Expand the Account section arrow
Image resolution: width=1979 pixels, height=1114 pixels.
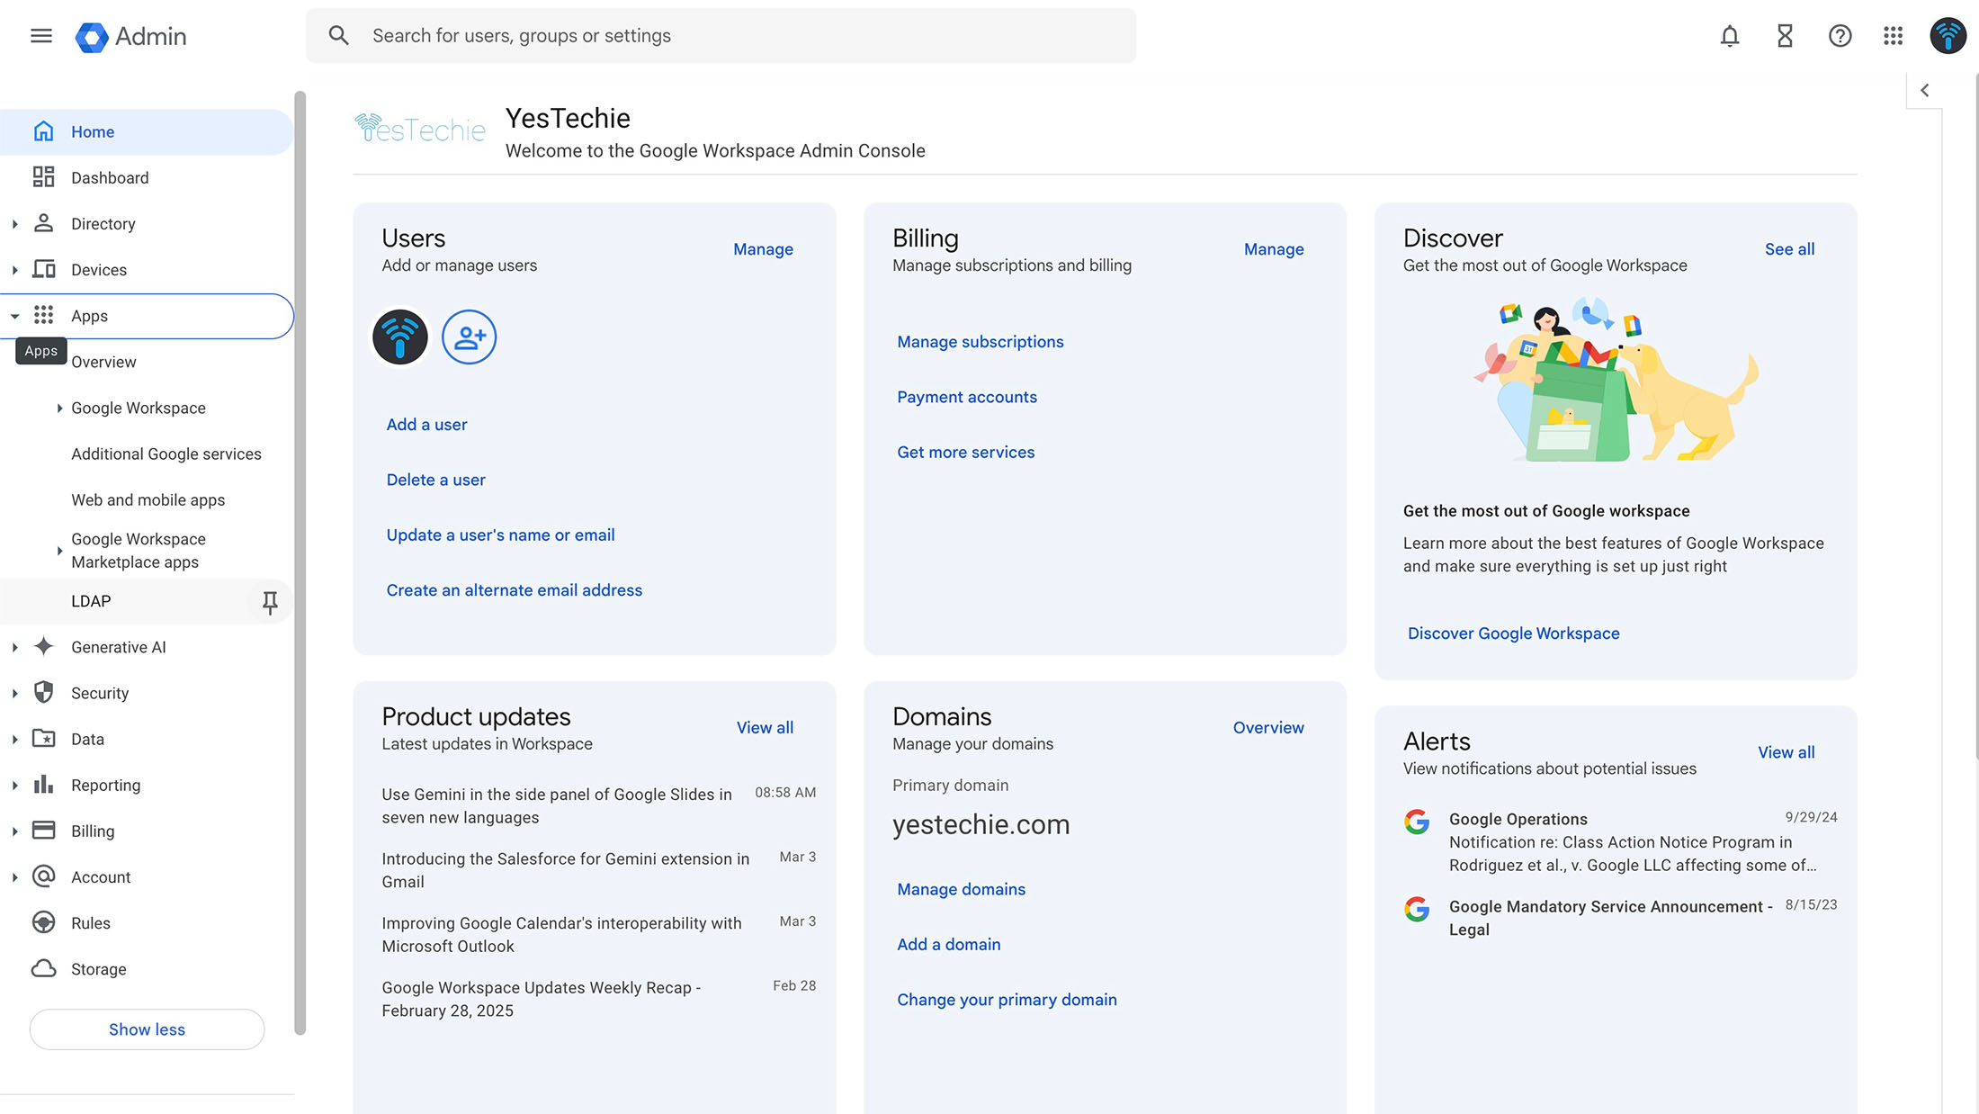14,877
